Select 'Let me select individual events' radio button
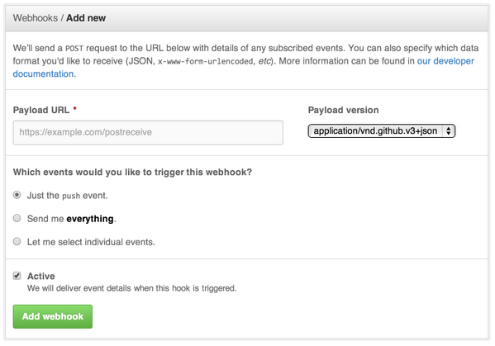 (x=17, y=242)
